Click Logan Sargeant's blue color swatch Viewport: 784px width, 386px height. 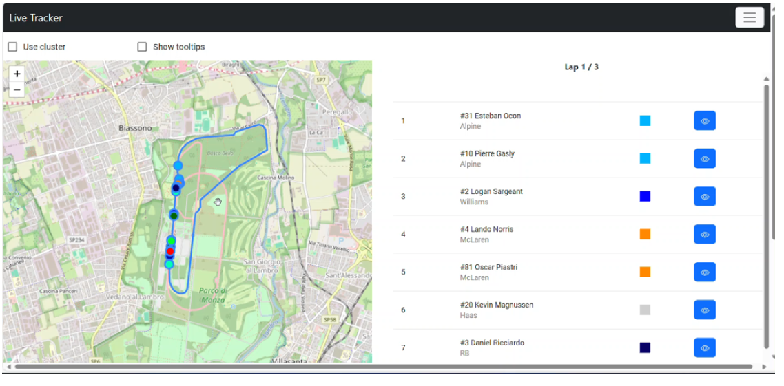[x=645, y=197]
